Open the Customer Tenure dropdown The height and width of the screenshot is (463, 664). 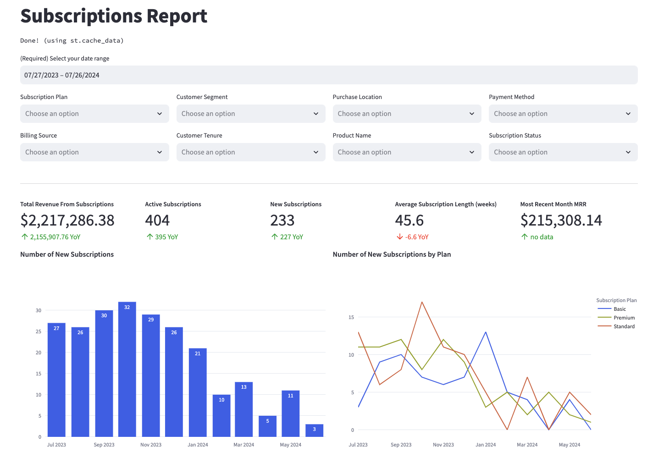pyautogui.click(x=250, y=152)
